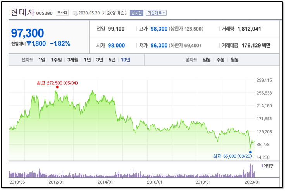This screenshot has height=191, width=286.
Task: Click the 현대차 stock name heading
Action: coord(22,12)
